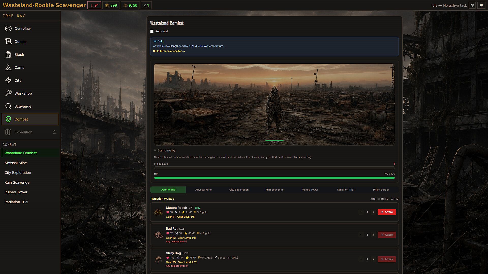Click the Expedition map icon
The image size is (488, 274).
(8, 132)
